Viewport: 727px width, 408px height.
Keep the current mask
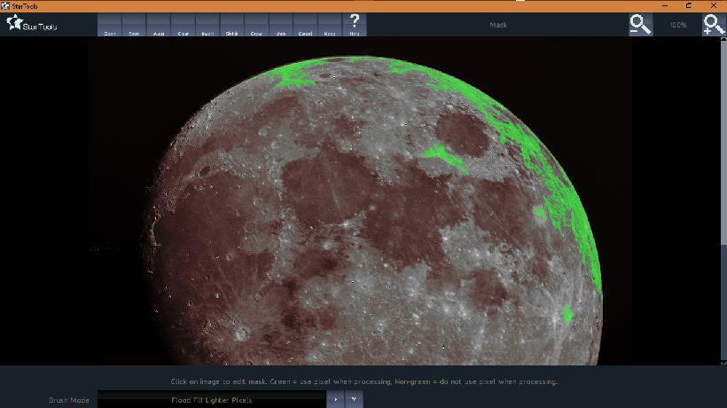pos(330,25)
